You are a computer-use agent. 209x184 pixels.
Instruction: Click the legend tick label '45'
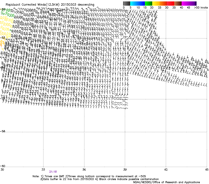point(188,8)
